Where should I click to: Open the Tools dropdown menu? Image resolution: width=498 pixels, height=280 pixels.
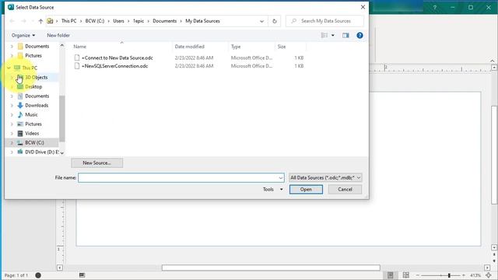click(x=272, y=189)
